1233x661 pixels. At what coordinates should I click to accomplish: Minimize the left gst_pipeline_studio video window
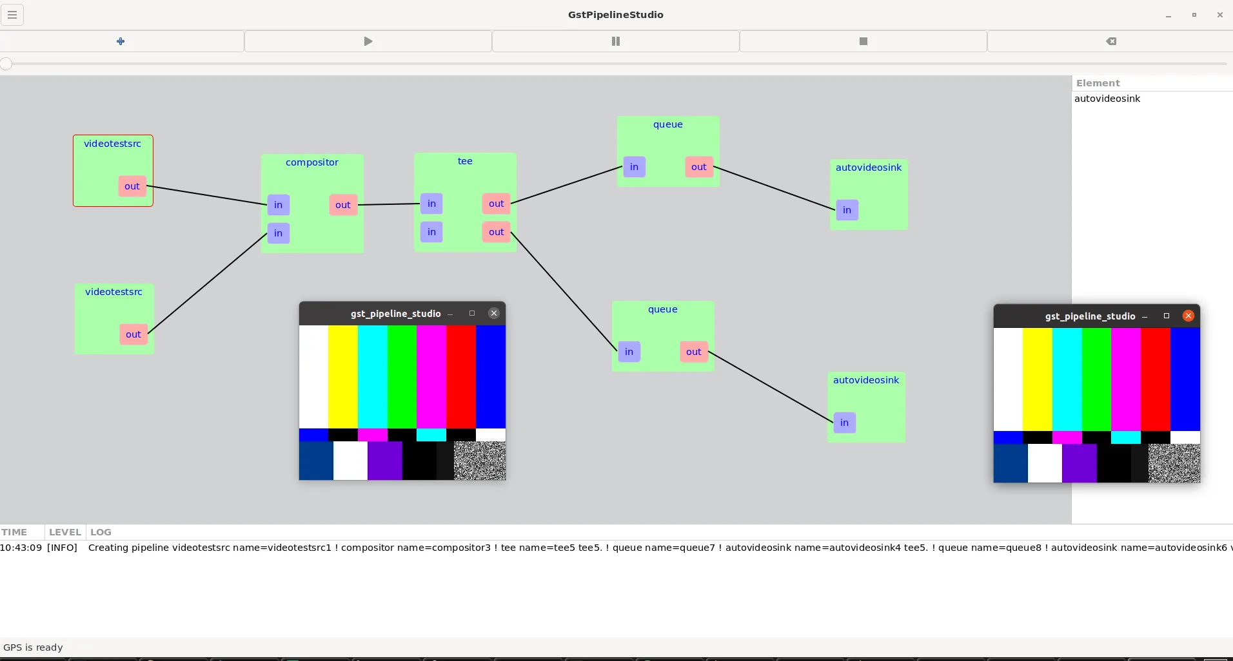450,314
